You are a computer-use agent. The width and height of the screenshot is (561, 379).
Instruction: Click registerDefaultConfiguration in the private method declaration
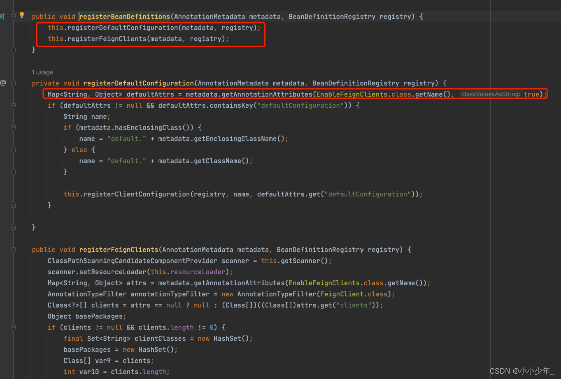(139, 83)
